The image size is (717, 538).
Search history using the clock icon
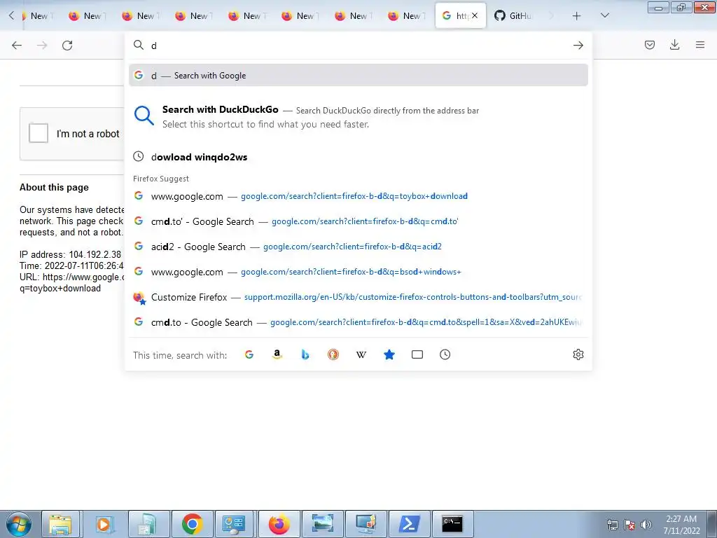pyautogui.click(x=445, y=354)
